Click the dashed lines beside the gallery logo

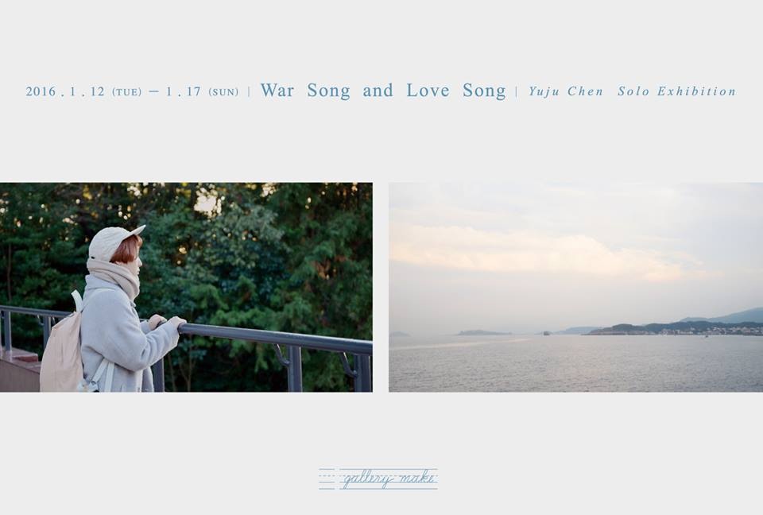(x=327, y=479)
